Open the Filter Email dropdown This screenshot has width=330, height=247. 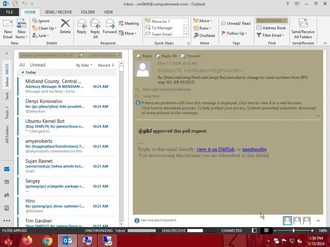click(x=270, y=35)
